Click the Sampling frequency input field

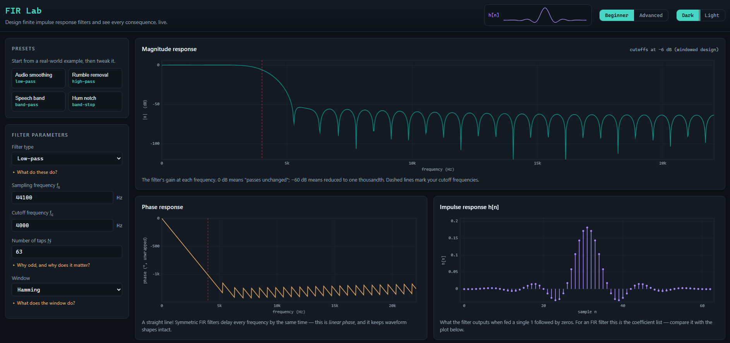(62, 198)
